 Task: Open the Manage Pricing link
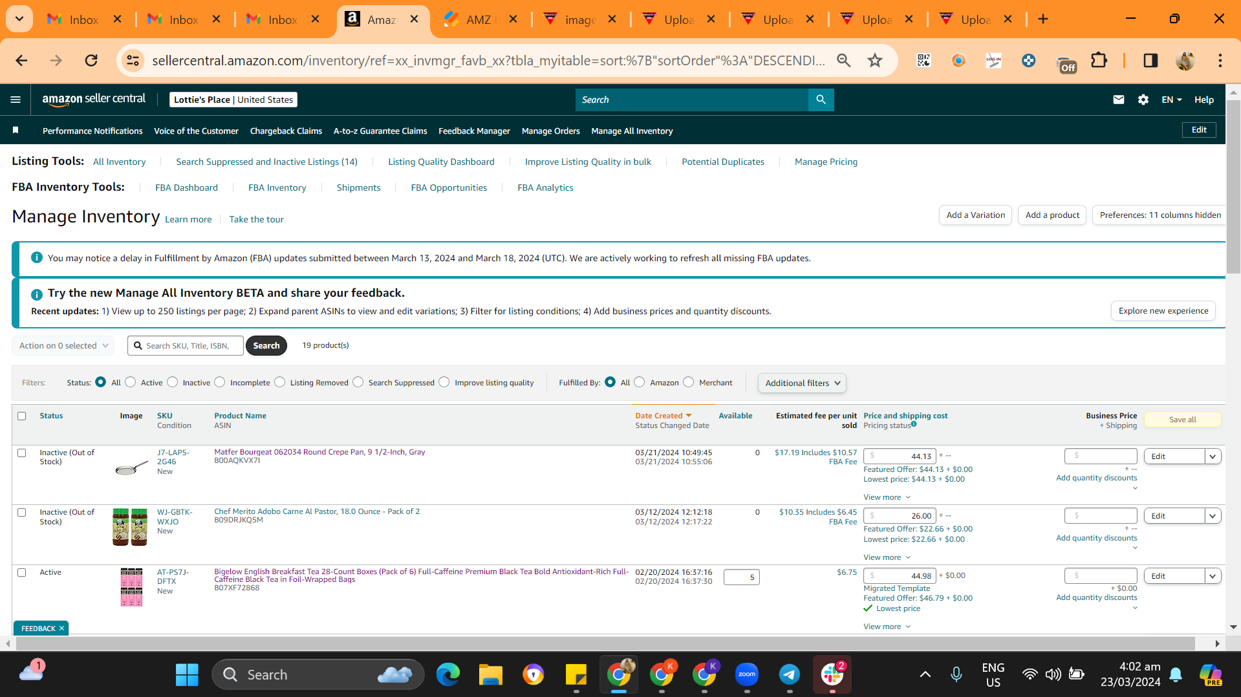[x=826, y=162]
